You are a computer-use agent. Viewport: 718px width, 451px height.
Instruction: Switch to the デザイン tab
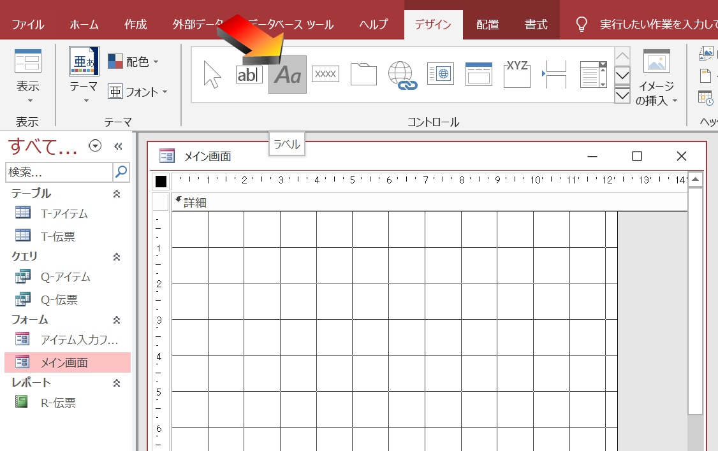(433, 24)
